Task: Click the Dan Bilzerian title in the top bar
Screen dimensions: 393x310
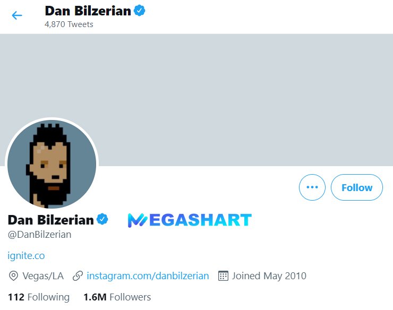Action: click(88, 11)
